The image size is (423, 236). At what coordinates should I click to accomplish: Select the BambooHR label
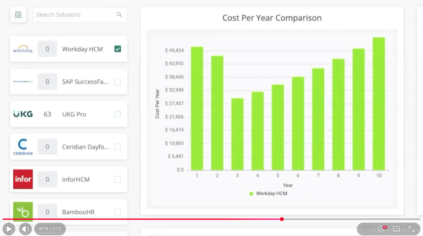[x=78, y=212]
